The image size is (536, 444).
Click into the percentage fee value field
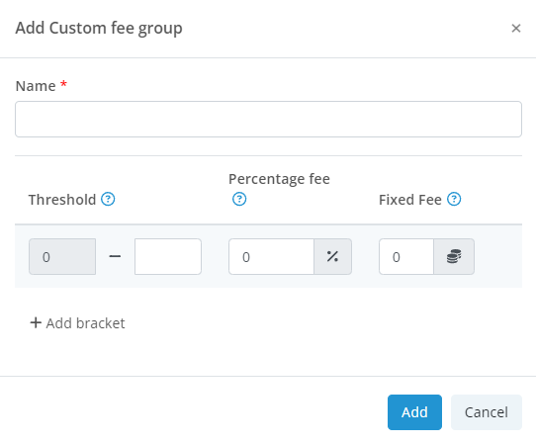point(271,256)
